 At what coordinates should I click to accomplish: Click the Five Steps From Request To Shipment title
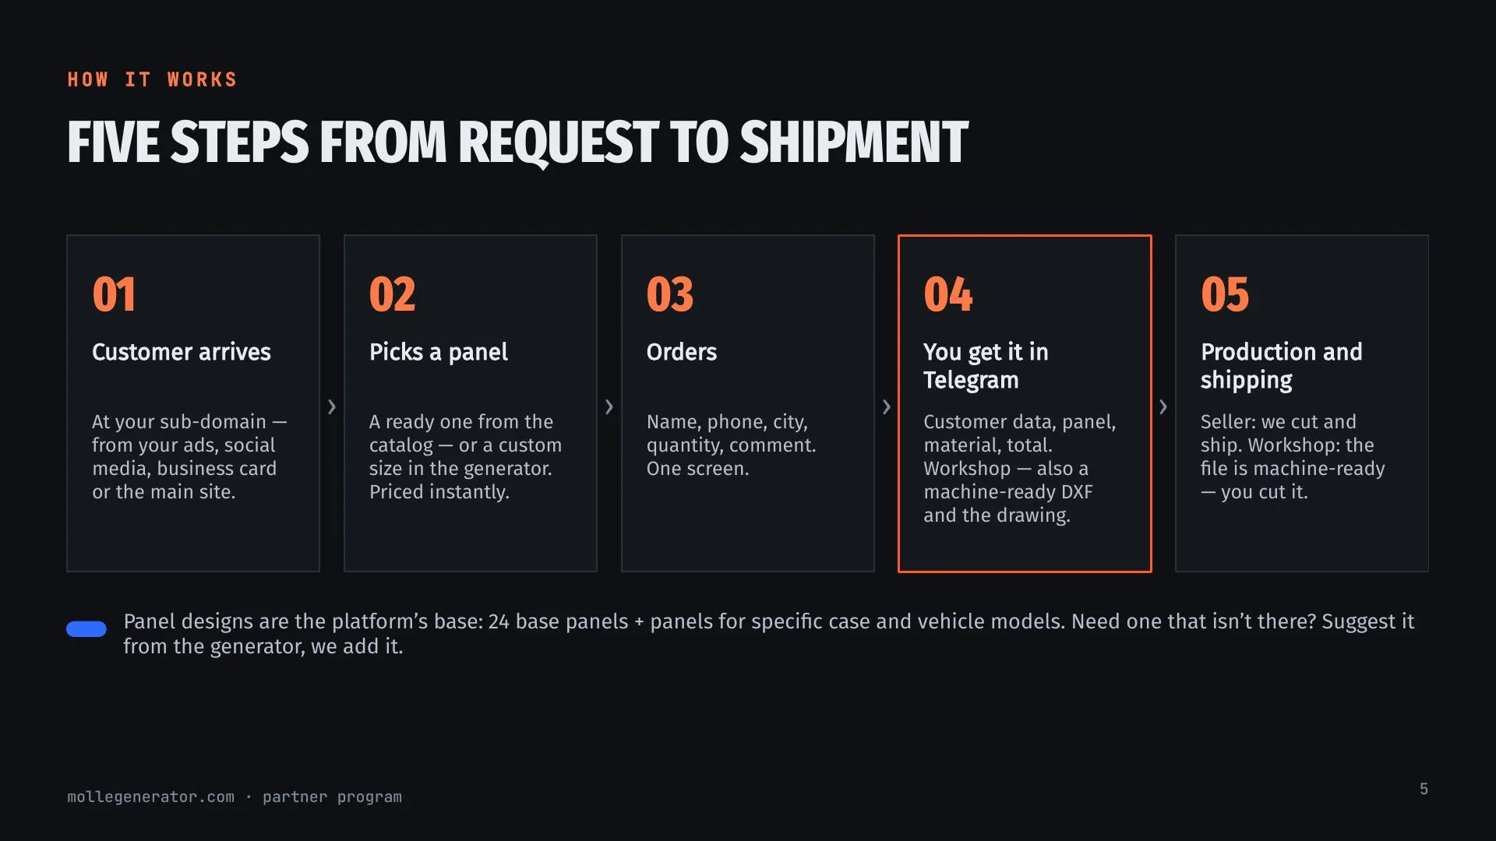(x=518, y=143)
